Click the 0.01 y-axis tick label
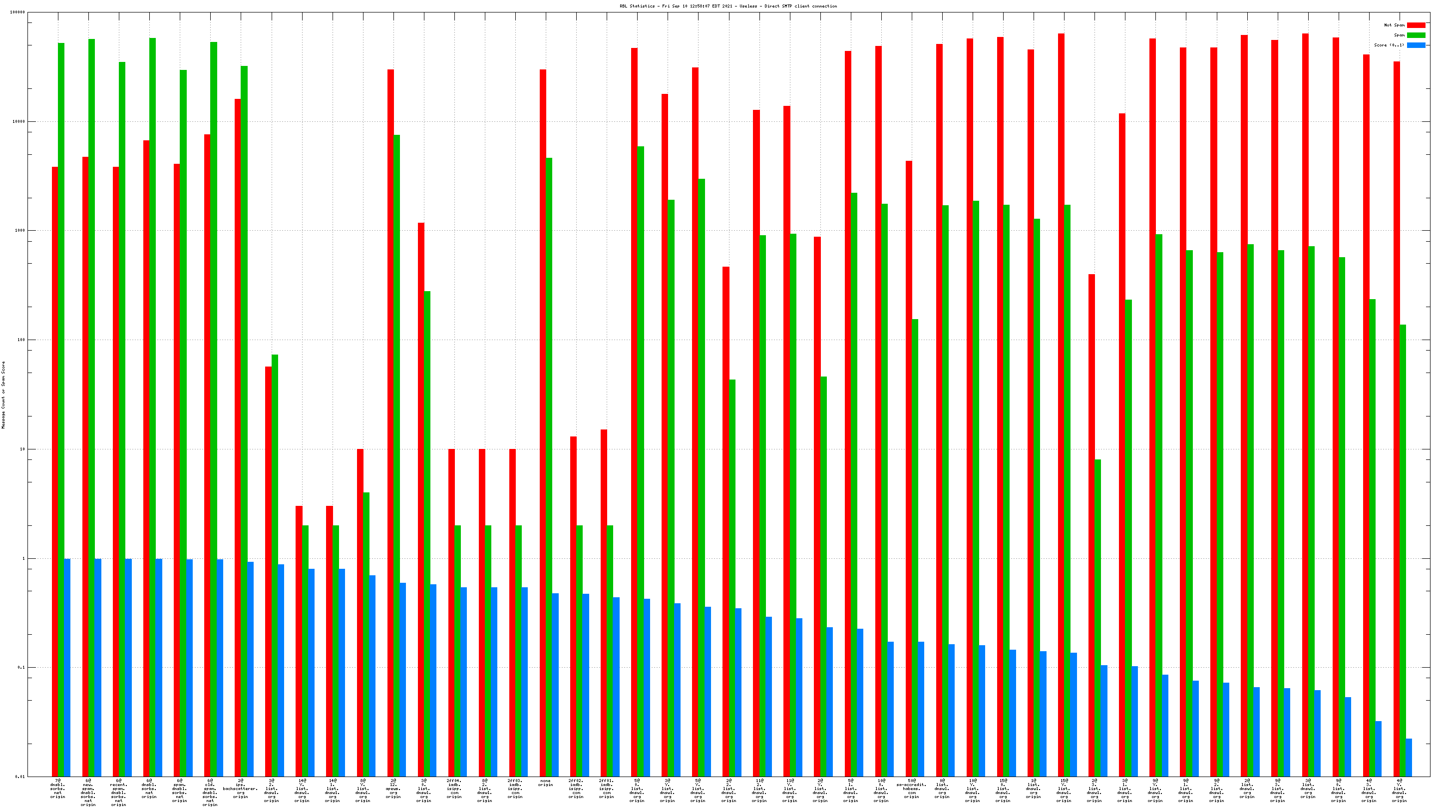This screenshot has width=1438, height=809. [19, 777]
